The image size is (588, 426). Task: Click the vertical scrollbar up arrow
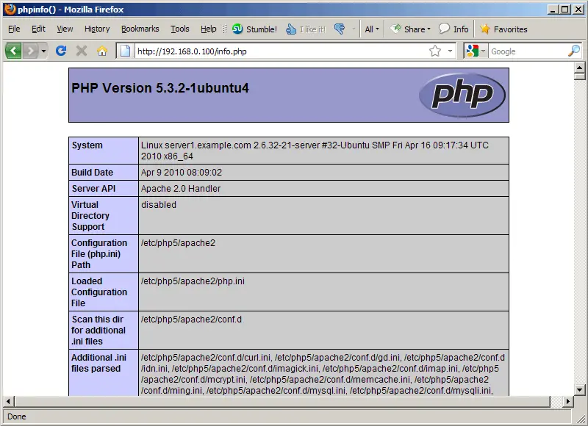click(x=579, y=68)
